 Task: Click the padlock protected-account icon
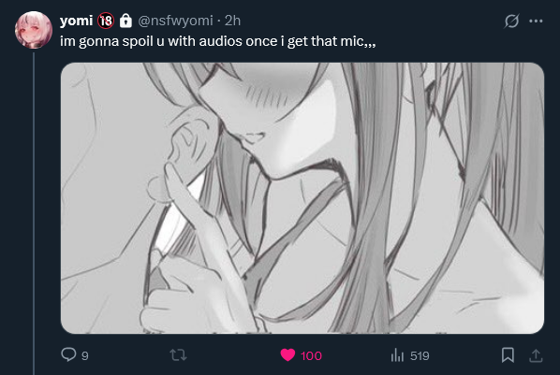(125, 21)
